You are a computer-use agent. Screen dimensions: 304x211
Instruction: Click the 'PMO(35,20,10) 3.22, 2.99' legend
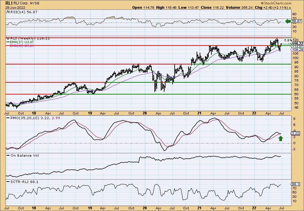click(x=33, y=118)
